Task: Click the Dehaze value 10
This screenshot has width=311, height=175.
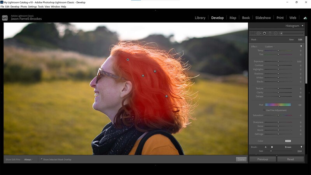Action: pos(300,96)
